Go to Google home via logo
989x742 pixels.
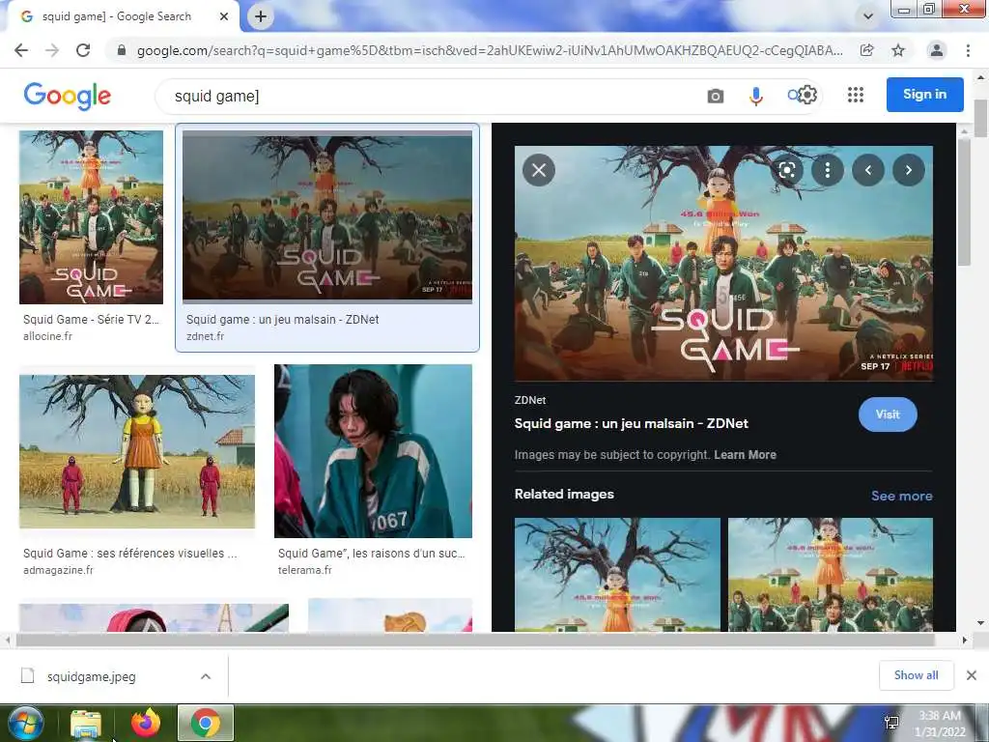tap(68, 96)
